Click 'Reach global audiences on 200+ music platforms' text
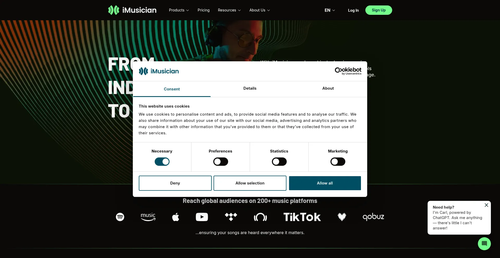The width and height of the screenshot is (500, 258). pos(250,201)
